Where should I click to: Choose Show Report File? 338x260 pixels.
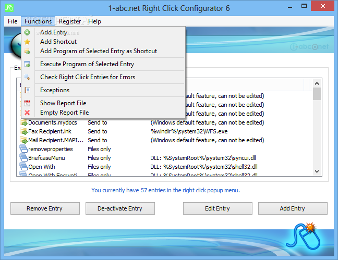click(x=103, y=103)
